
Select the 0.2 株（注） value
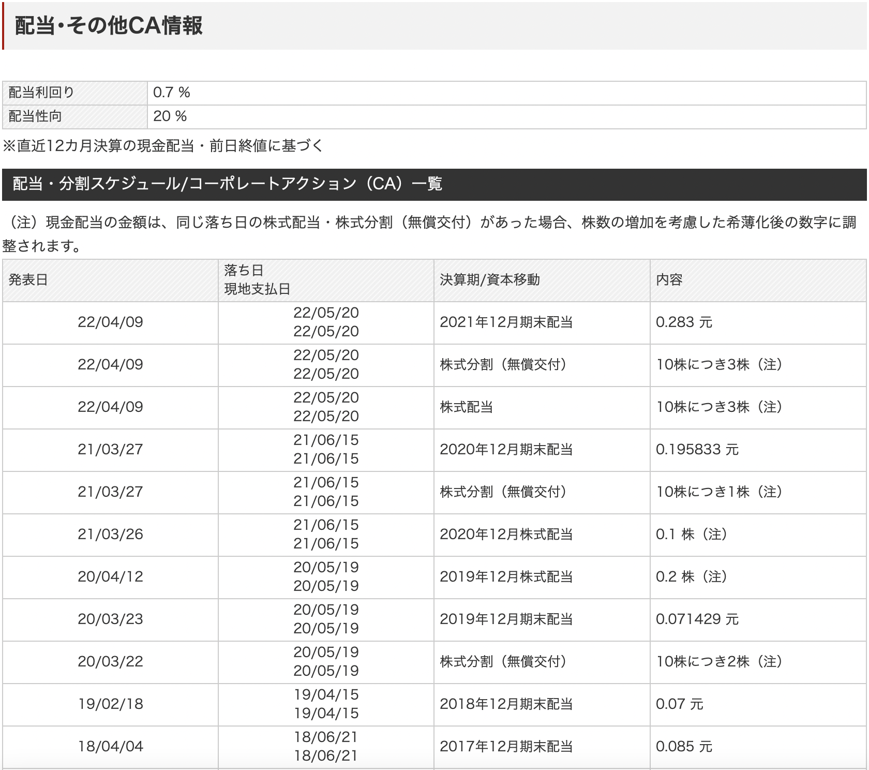[692, 577]
